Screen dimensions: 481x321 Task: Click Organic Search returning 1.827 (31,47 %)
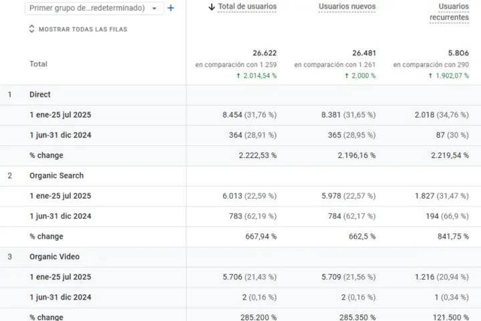[442, 196]
